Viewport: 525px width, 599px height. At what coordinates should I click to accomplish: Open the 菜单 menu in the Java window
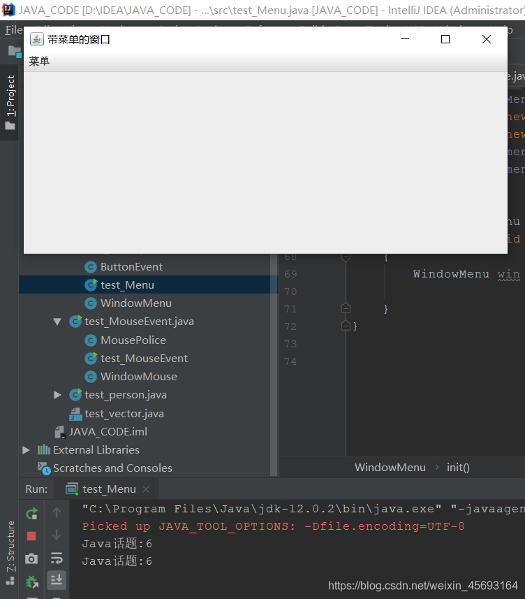point(39,61)
